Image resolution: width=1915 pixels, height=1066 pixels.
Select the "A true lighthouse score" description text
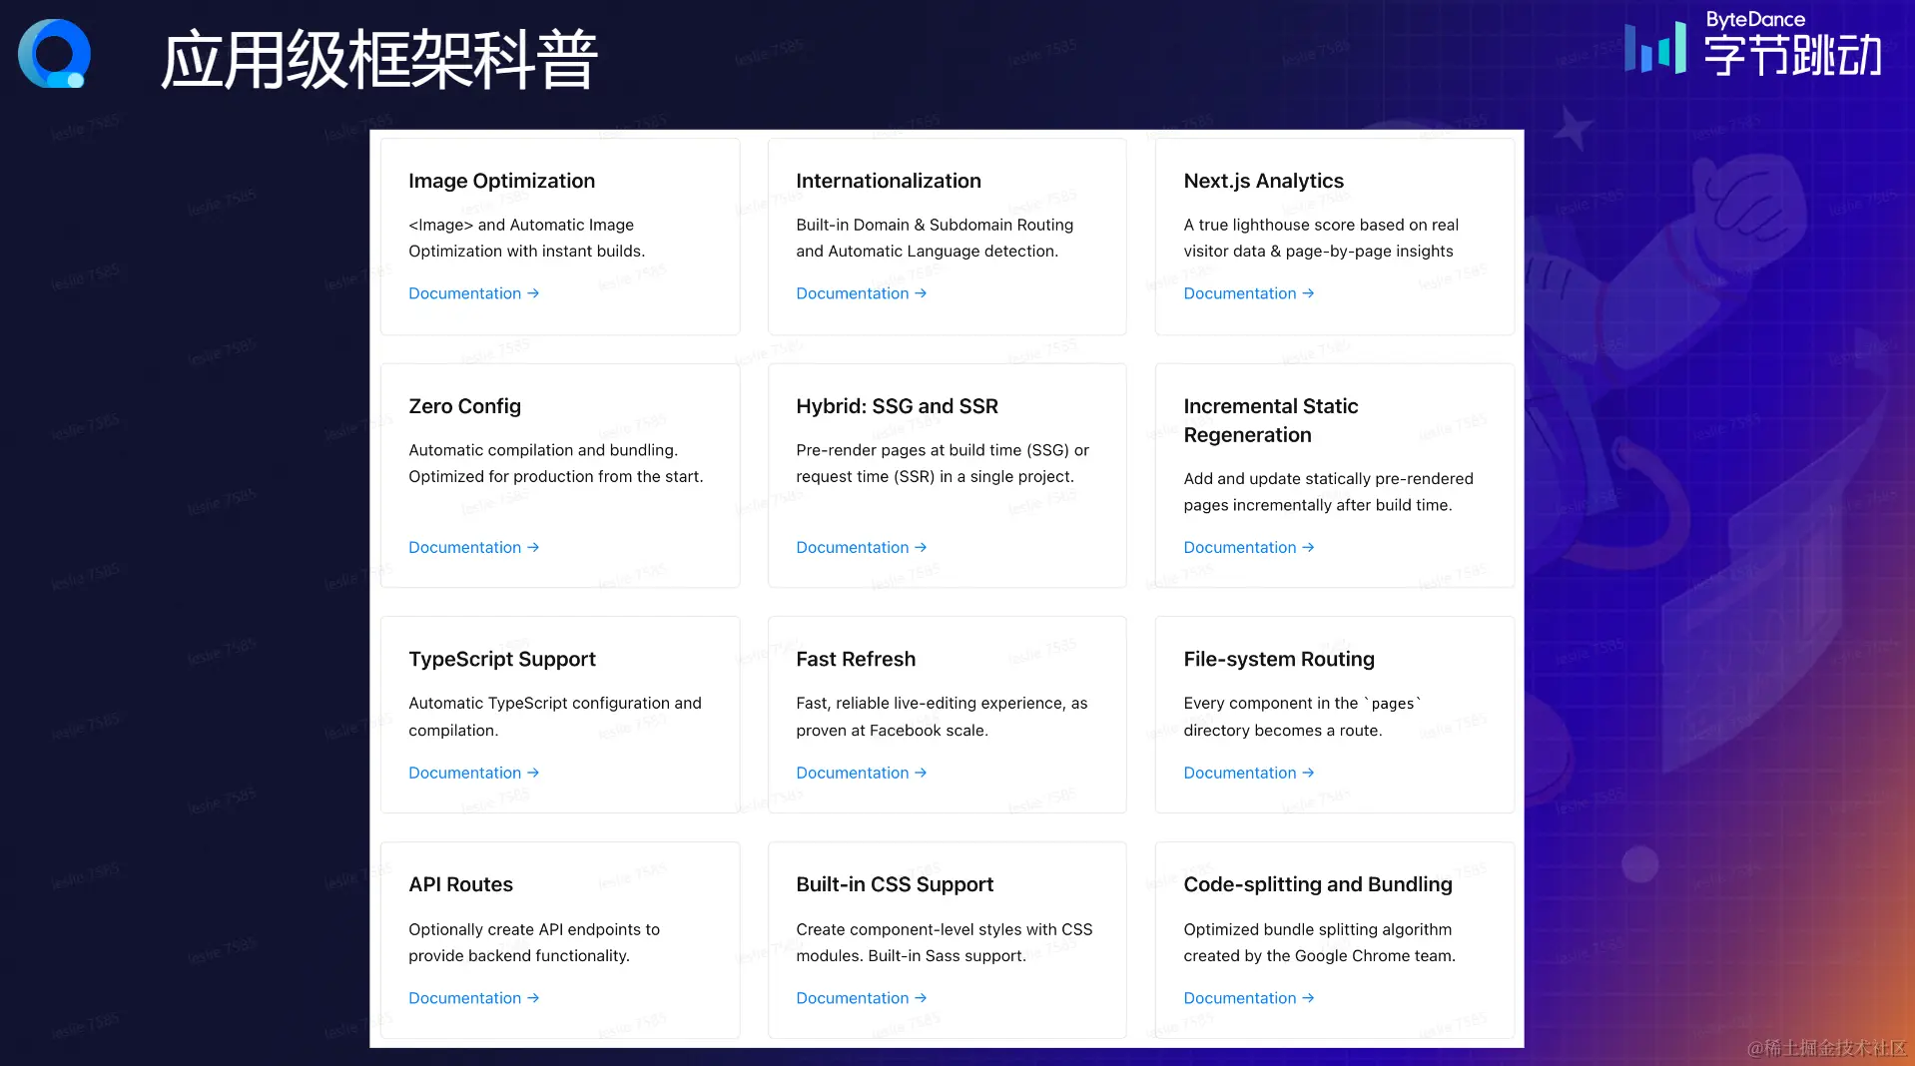click(1321, 238)
